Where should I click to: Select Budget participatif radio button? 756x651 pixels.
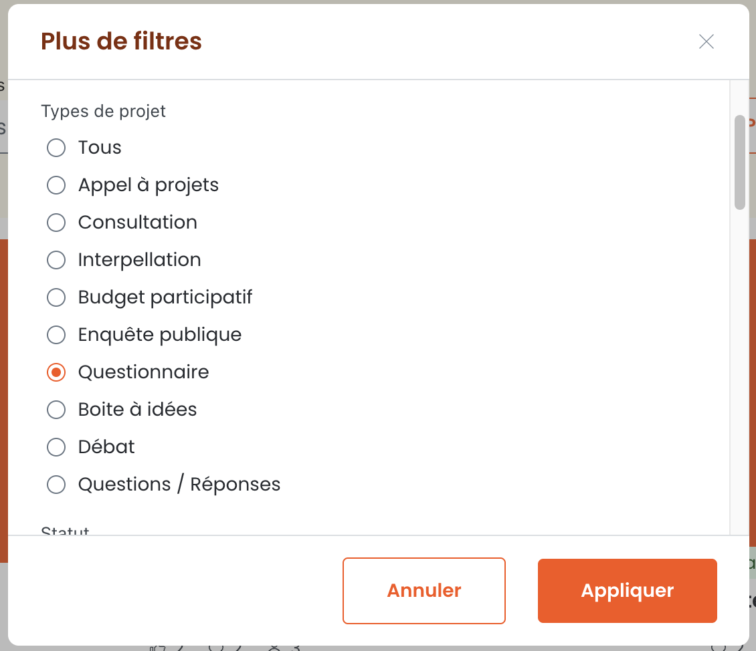point(56,297)
